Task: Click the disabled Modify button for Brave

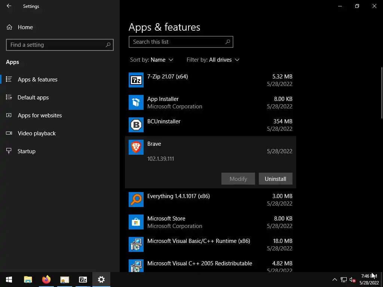Action: point(238,179)
